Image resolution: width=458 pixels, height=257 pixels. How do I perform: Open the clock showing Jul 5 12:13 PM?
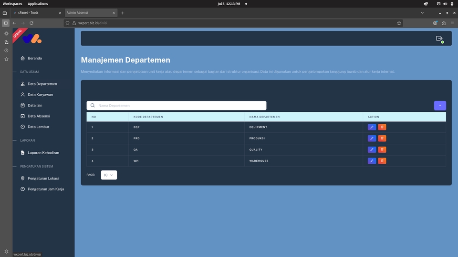coord(229,4)
